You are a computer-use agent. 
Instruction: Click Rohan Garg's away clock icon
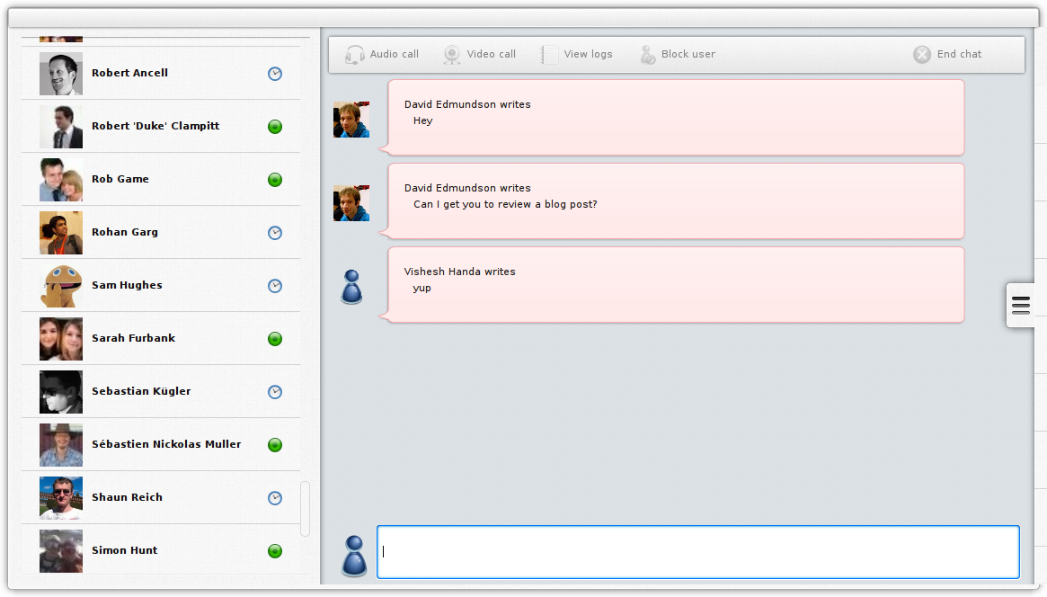(x=275, y=232)
